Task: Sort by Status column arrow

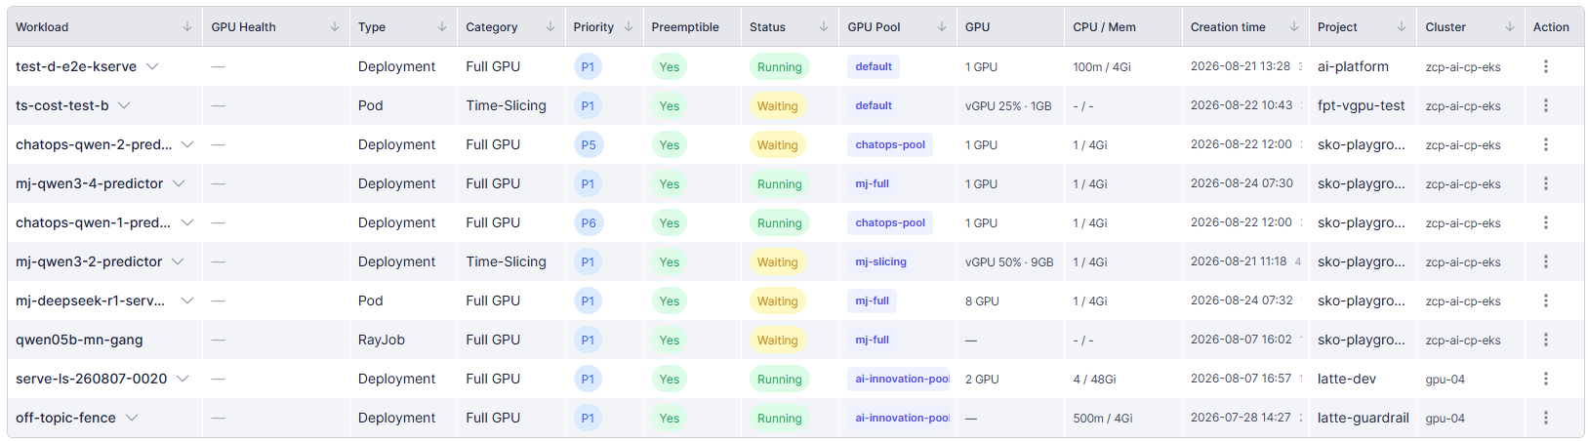Action: pos(824,27)
